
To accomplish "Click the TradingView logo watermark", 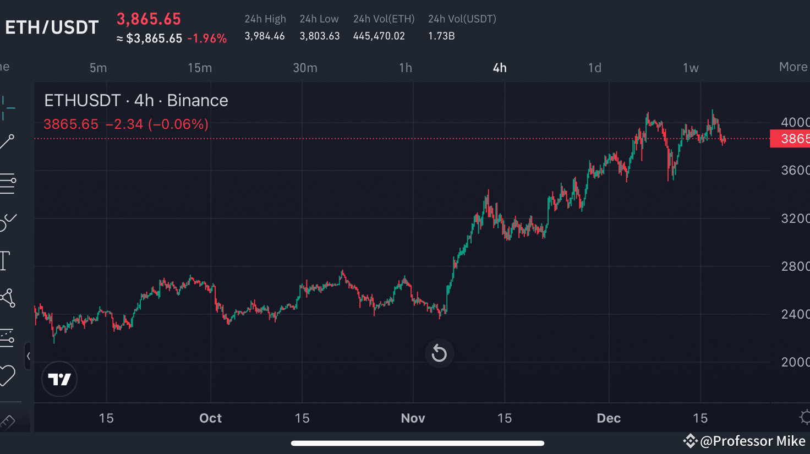I will click(x=59, y=379).
